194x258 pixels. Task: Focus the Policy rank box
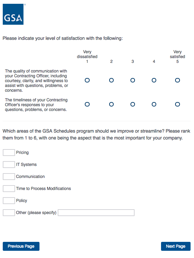9,201
